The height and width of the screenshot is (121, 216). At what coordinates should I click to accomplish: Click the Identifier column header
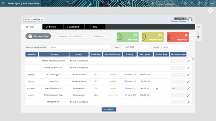(32, 54)
